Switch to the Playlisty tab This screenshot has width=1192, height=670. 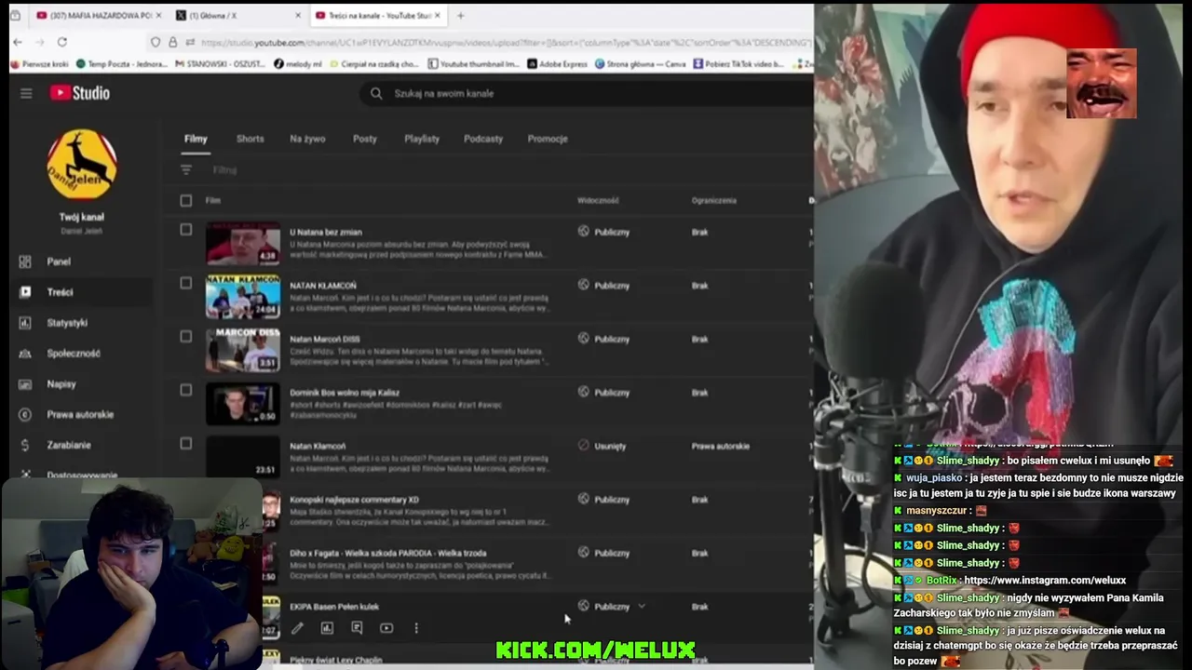click(422, 139)
